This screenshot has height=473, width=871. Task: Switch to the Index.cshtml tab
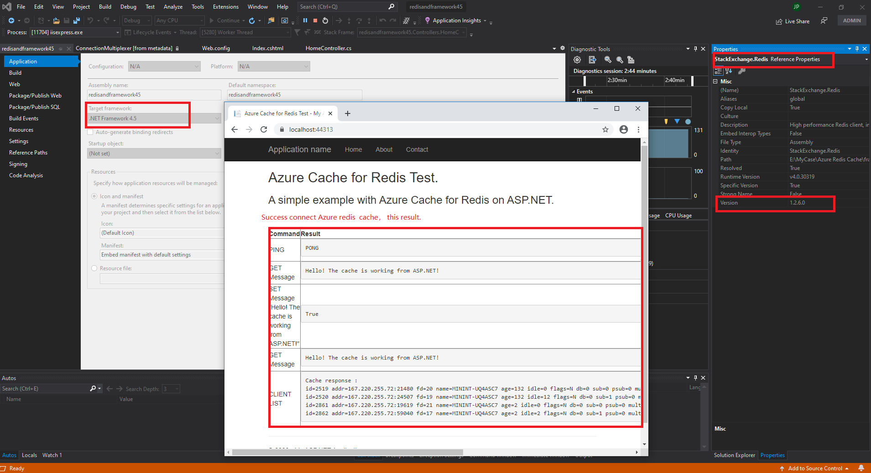click(268, 48)
